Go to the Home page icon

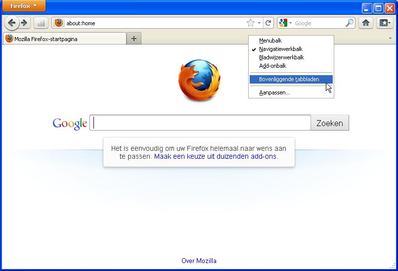tap(366, 23)
